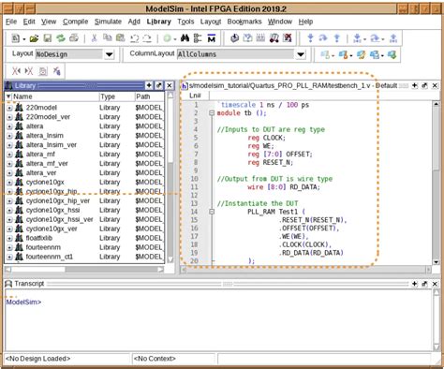Viewport: 444px width, 369px height.
Task: Expand the 220model library node
Action: point(9,108)
